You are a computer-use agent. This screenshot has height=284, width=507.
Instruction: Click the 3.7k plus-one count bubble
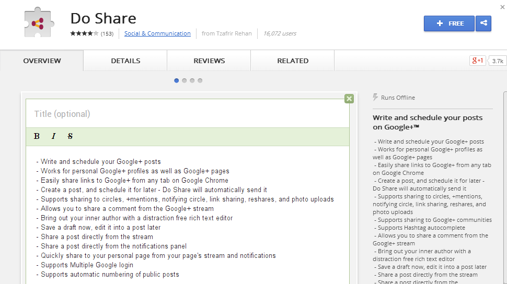(498, 61)
